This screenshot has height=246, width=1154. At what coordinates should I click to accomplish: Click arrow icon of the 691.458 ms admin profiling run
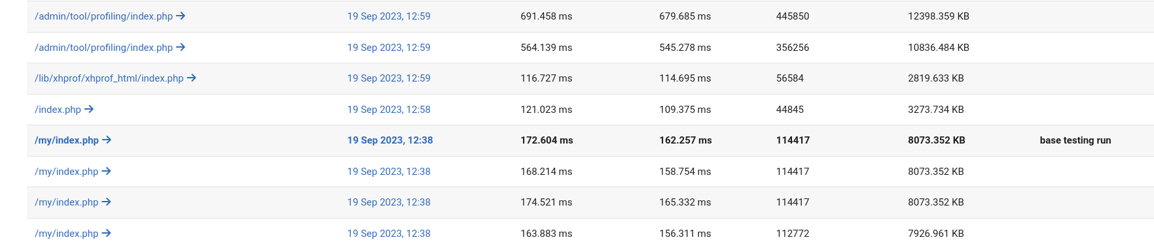181,16
